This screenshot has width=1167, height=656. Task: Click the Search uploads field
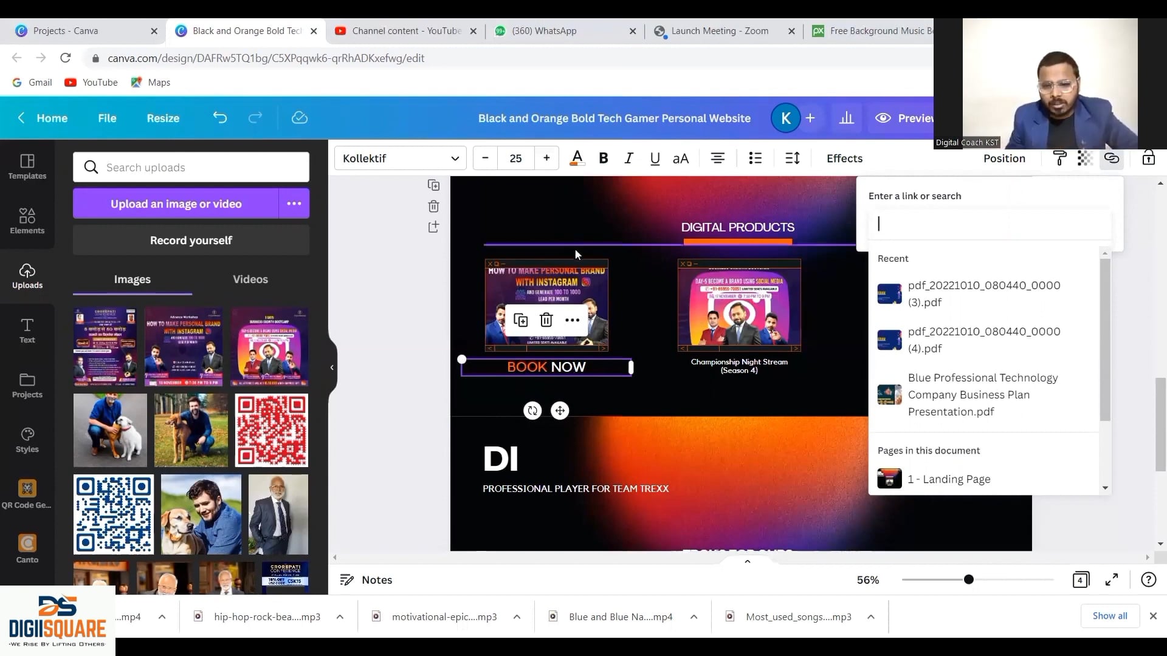(191, 167)
